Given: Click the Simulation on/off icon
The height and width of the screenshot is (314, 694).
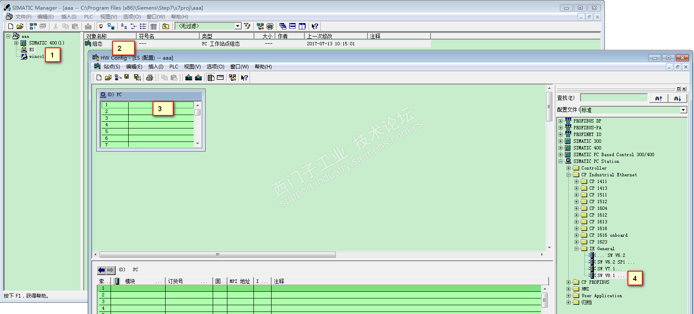Looking at the screenshot, I should tap(270, 26).
